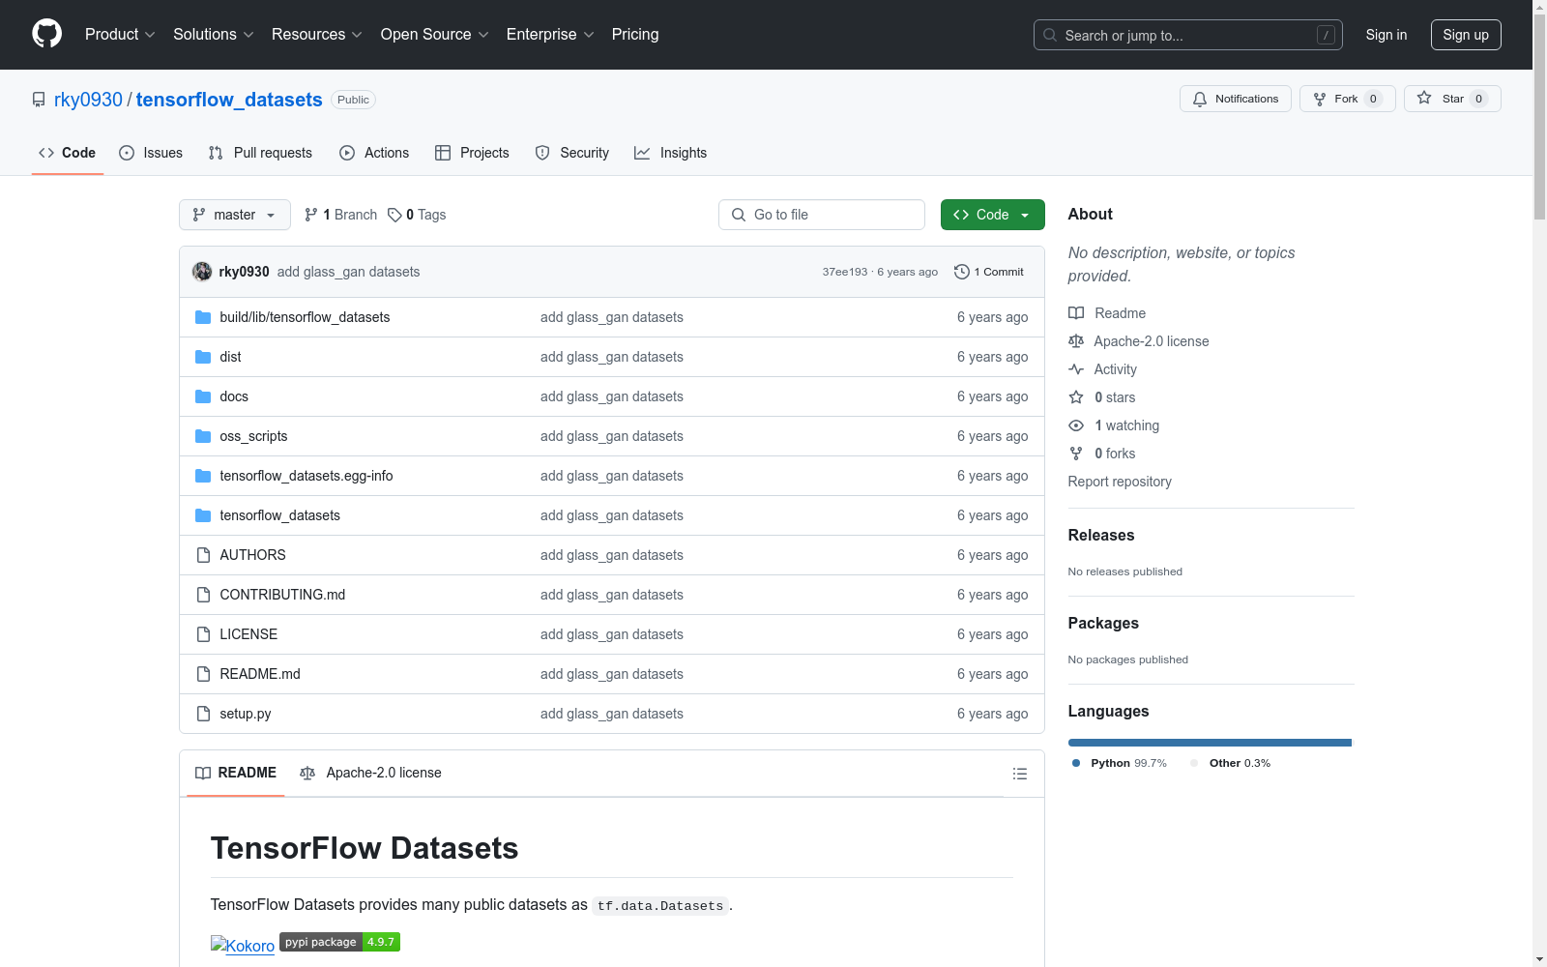Click Report repository link
Image resolution: width=1547 pixels, height=967 pixels.
pos(1120,482)
